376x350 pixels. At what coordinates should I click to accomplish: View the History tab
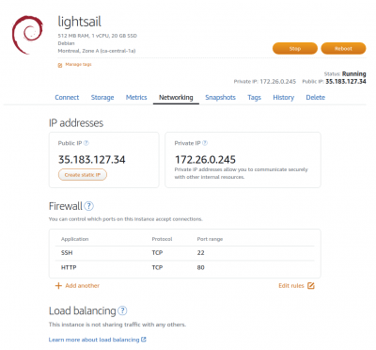(284, 98)
